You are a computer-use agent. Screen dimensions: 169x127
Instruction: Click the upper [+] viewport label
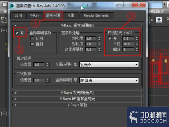click(x=4, y=30)
